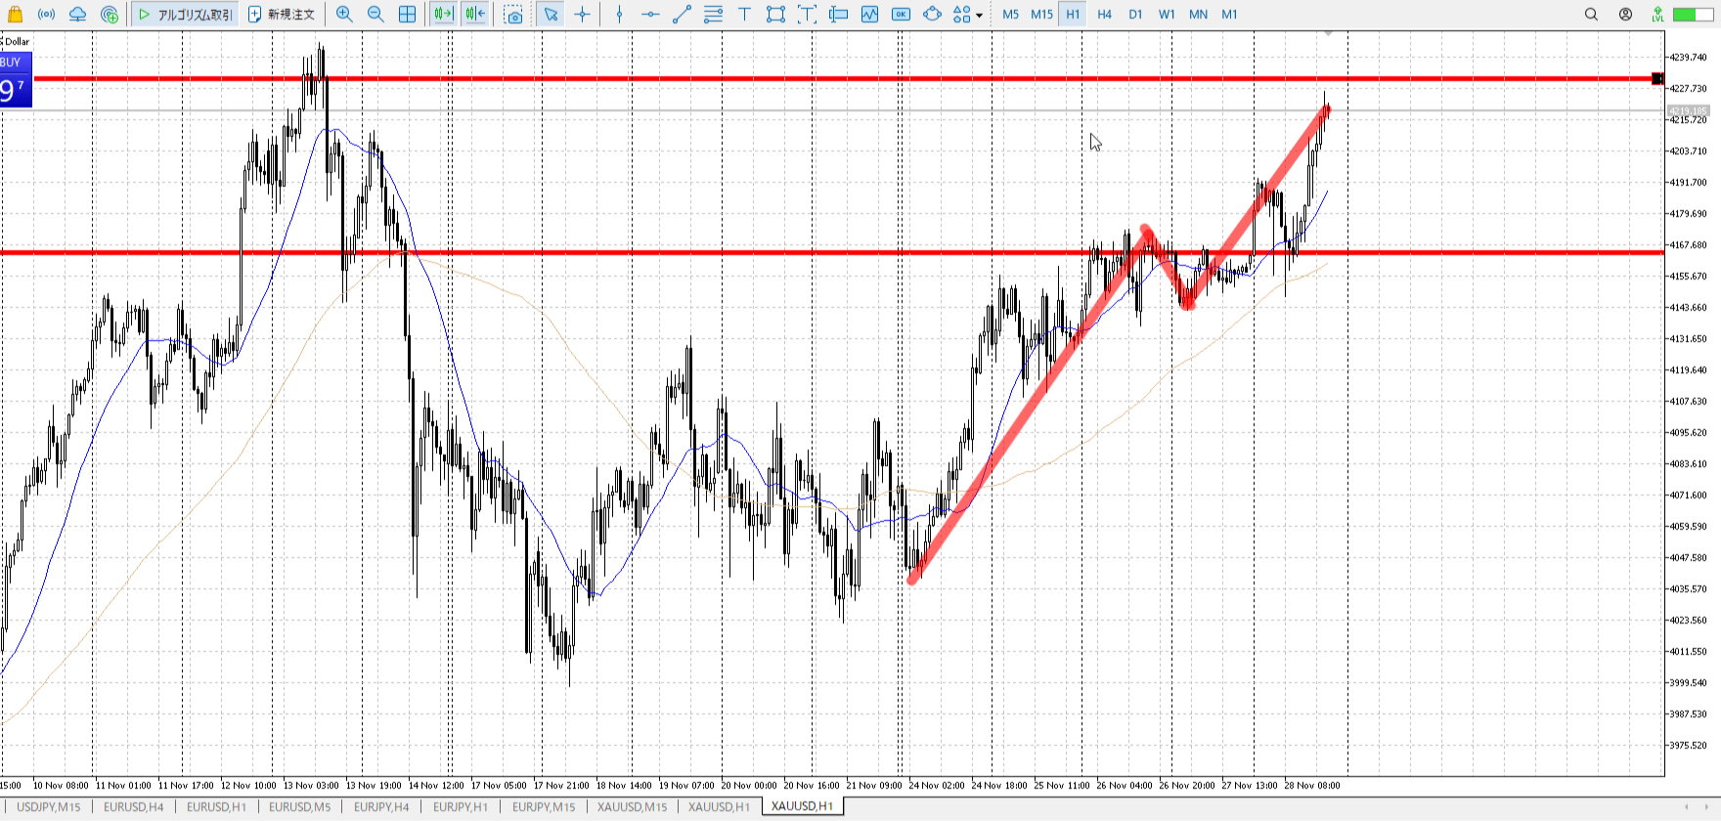Open New Order (新規注文) dialog
This screenshot has width=1721, height=821.
pos(282,15)
